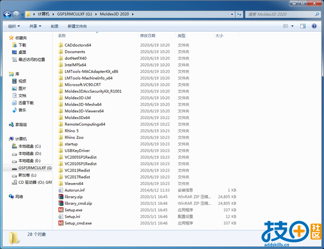Change the view with the view icon

coord(286,26)
